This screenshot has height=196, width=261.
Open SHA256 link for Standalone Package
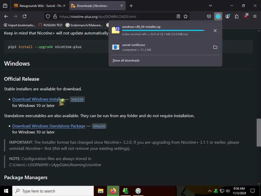(x=99, y=126)
